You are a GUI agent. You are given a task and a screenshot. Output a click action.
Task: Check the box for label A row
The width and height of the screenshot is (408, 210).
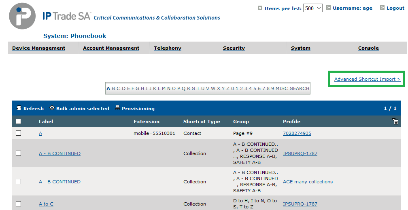[19, 133]
